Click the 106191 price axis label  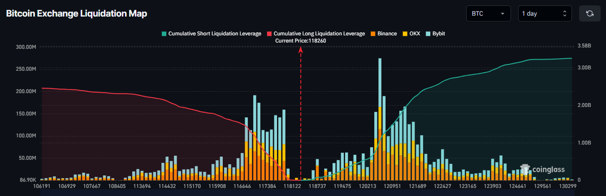pyautogui.click(x=42, y=186)
